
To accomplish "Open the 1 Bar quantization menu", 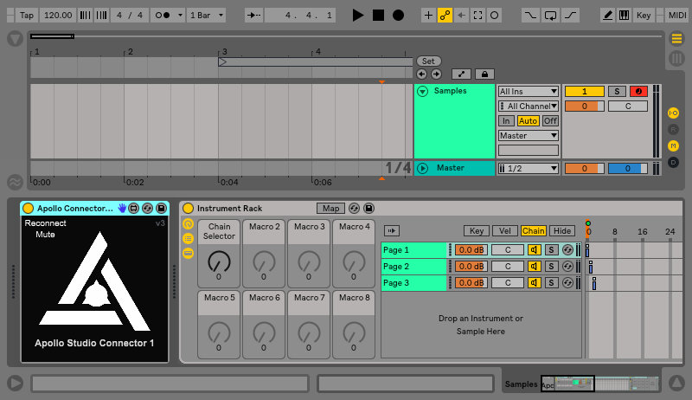I will tap(206, 16).
